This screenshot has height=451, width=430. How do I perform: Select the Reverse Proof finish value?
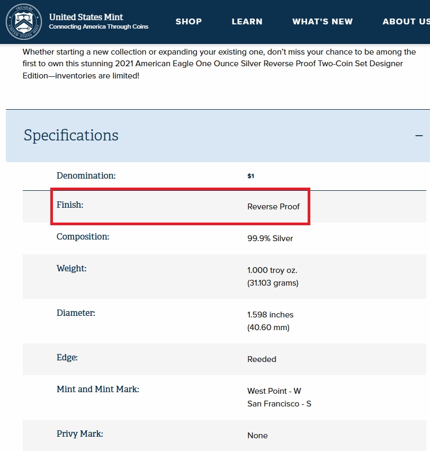click(273, 207)
